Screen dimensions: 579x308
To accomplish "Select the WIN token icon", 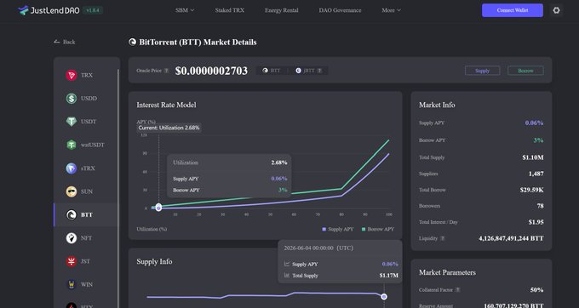I will point(72,284).
